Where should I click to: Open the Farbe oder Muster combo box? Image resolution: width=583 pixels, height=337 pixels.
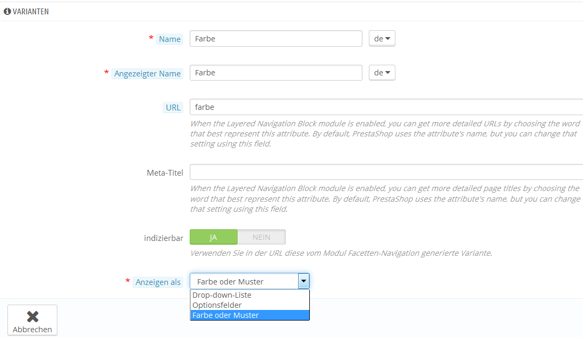click(249, 281)
